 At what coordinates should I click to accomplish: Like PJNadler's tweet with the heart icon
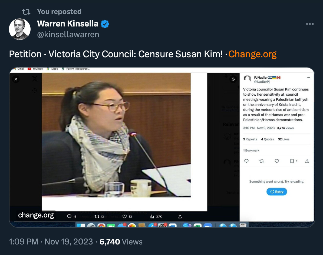click(x=277, y=161)
